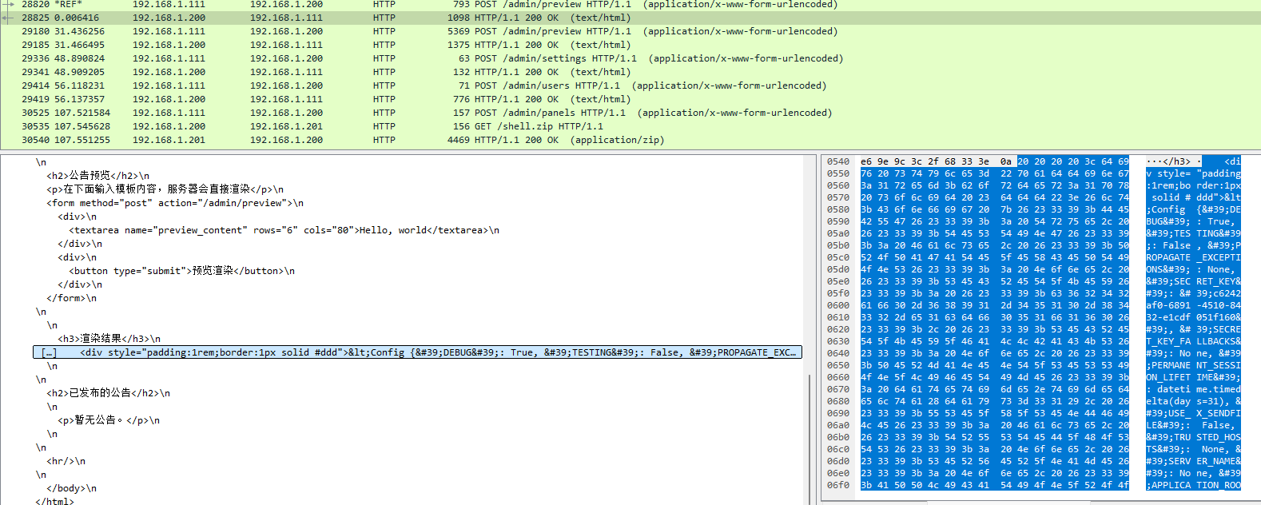1261x505 pixels.
Task: Click hex offset 0540 in bytes pane
Action: [x=838, y=161]
